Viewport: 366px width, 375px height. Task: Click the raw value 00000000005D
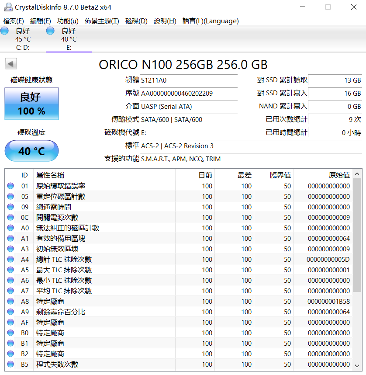click(x=328, y=260)
